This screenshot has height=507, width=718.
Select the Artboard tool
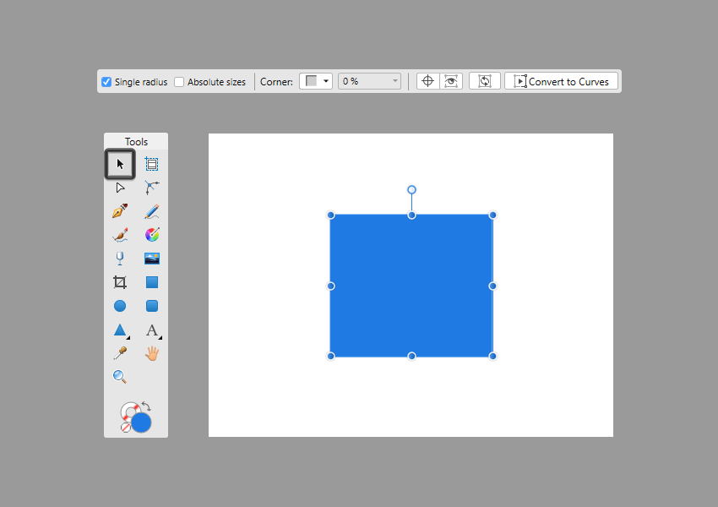coord(152,164)
